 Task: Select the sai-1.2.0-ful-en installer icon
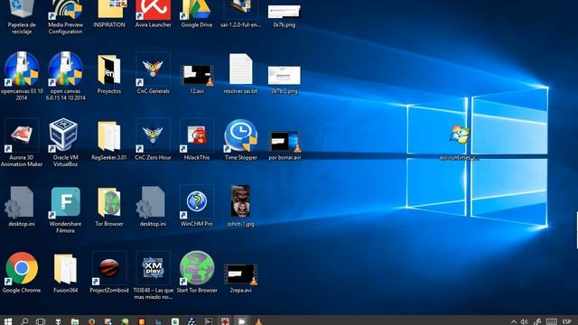point(241,14)
